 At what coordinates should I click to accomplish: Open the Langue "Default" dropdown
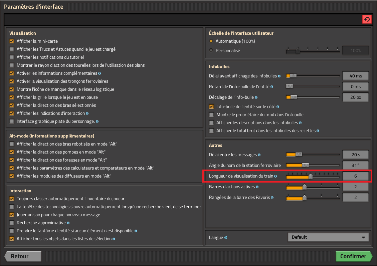(x=328, y=237)
